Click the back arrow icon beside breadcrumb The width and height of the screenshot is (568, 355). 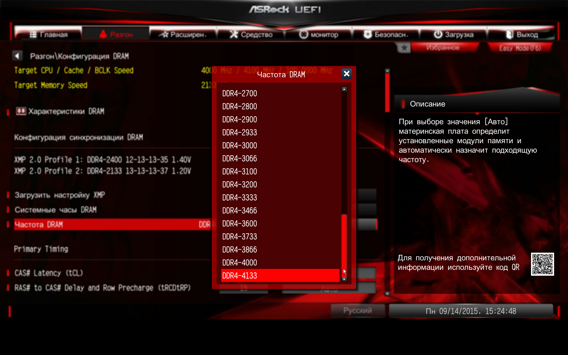17,56
